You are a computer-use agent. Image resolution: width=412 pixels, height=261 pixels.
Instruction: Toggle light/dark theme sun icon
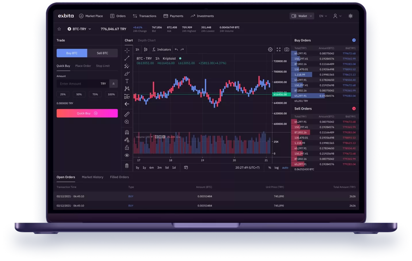(x=351, y=16)
